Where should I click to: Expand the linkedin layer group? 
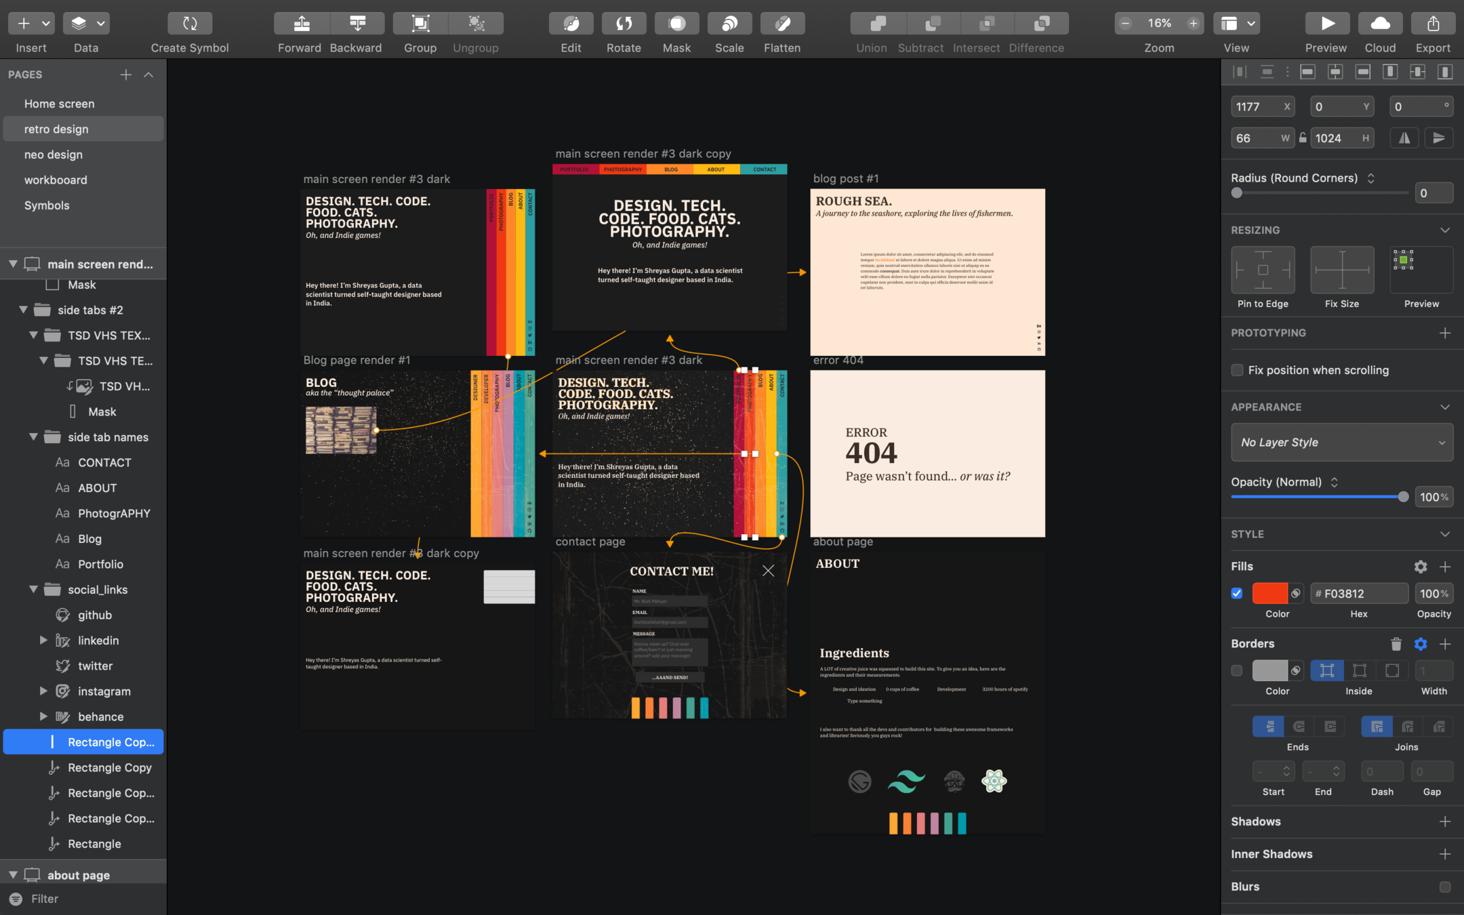(43, 640)
